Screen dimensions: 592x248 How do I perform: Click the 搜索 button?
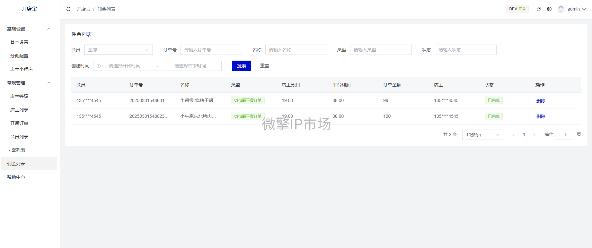[x=241, y=66]
